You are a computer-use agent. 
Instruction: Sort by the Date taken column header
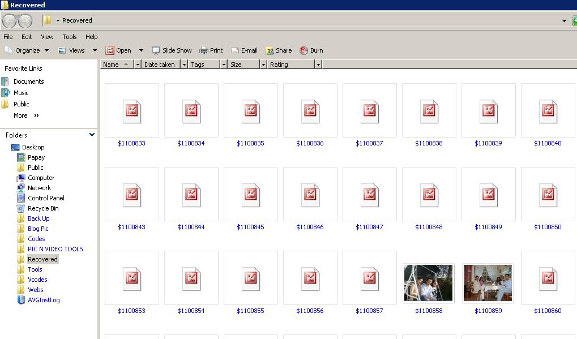point(161,65)
